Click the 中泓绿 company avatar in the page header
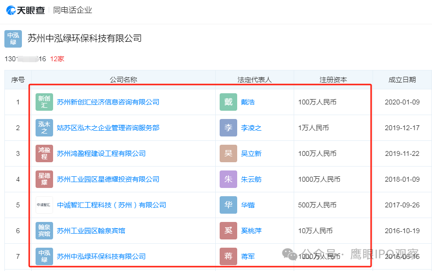Screen dimensions: 432x271 coord(13,39)
